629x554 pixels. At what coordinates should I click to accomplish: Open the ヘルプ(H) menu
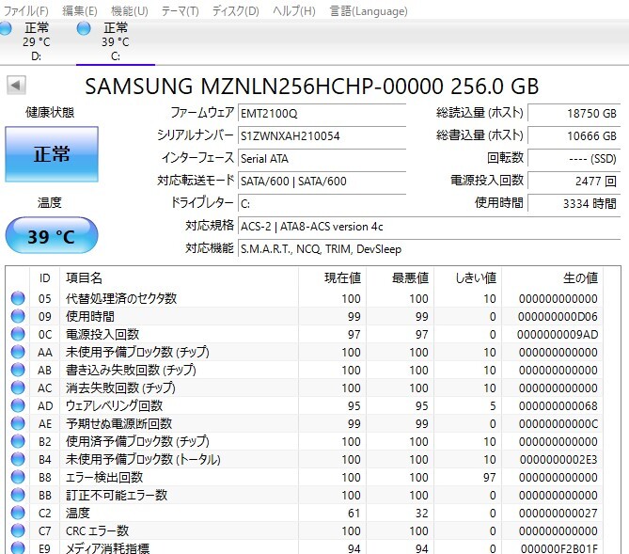click(294, 11)
